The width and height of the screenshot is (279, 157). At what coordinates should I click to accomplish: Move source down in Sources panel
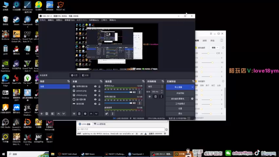(96, 114)
